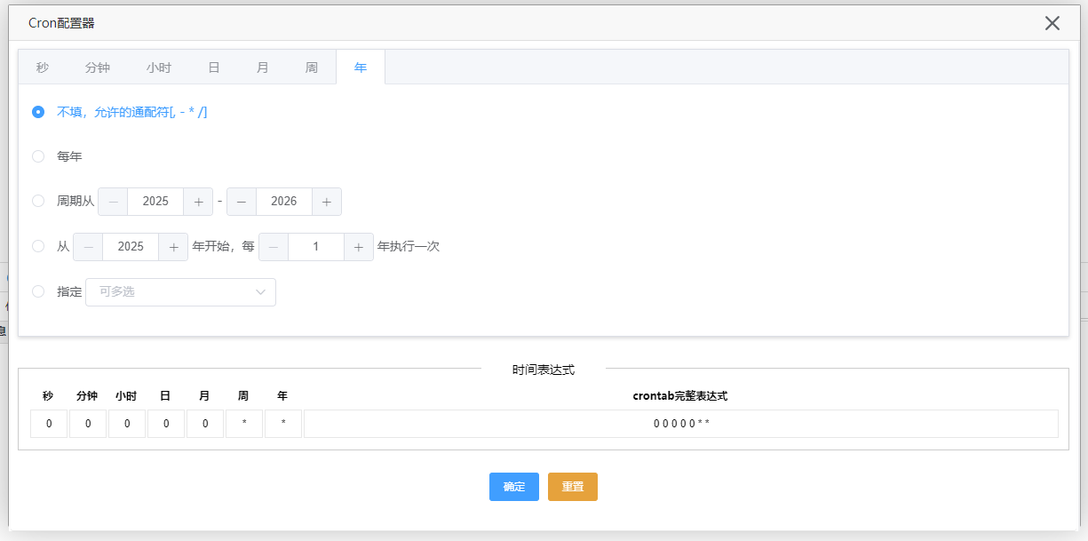The height and width of the screenshot is (541, 1088).
Task: Switch to the 秒 tab
Action: click(x=43, y=68)
